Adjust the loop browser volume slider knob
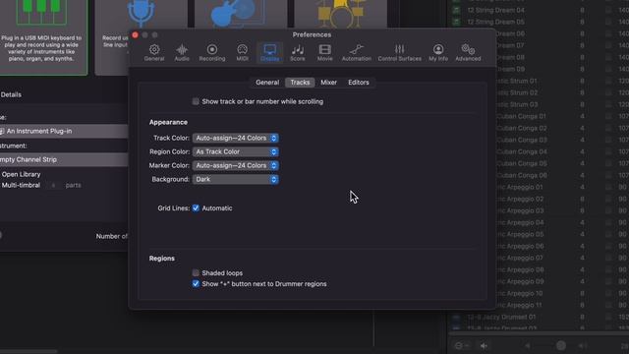629x354 pixels. pyautogui.click(x=561, y=345)
